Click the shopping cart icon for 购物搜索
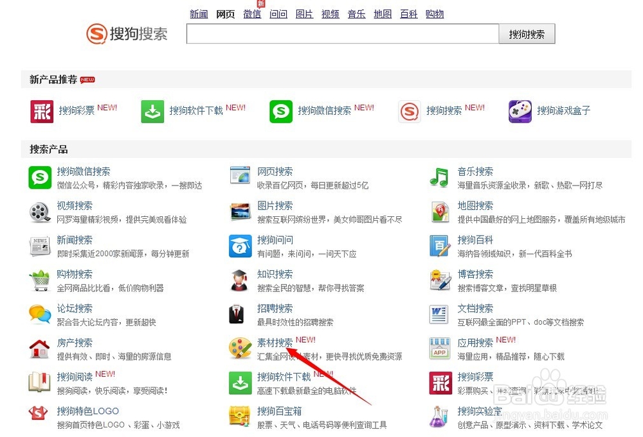Viewport: 643px width, 437px height. coord(40,280)
